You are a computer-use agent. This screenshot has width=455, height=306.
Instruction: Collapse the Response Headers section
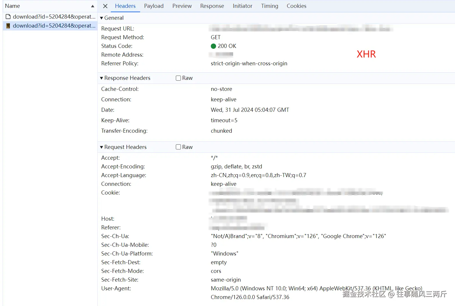101,78
